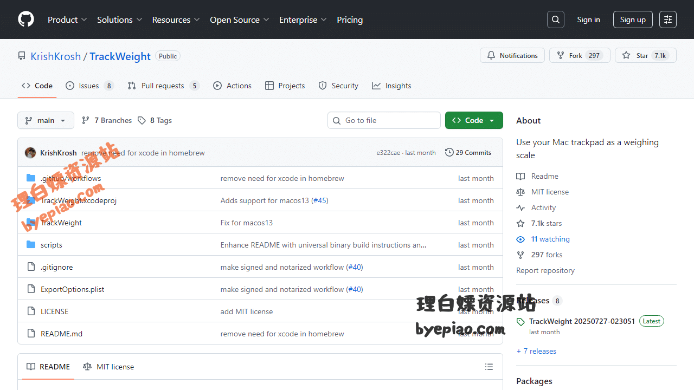The width and height of the screenshot is (694, 390).
Task: Click the Sign in link
Action: click(x=588, y=19)
